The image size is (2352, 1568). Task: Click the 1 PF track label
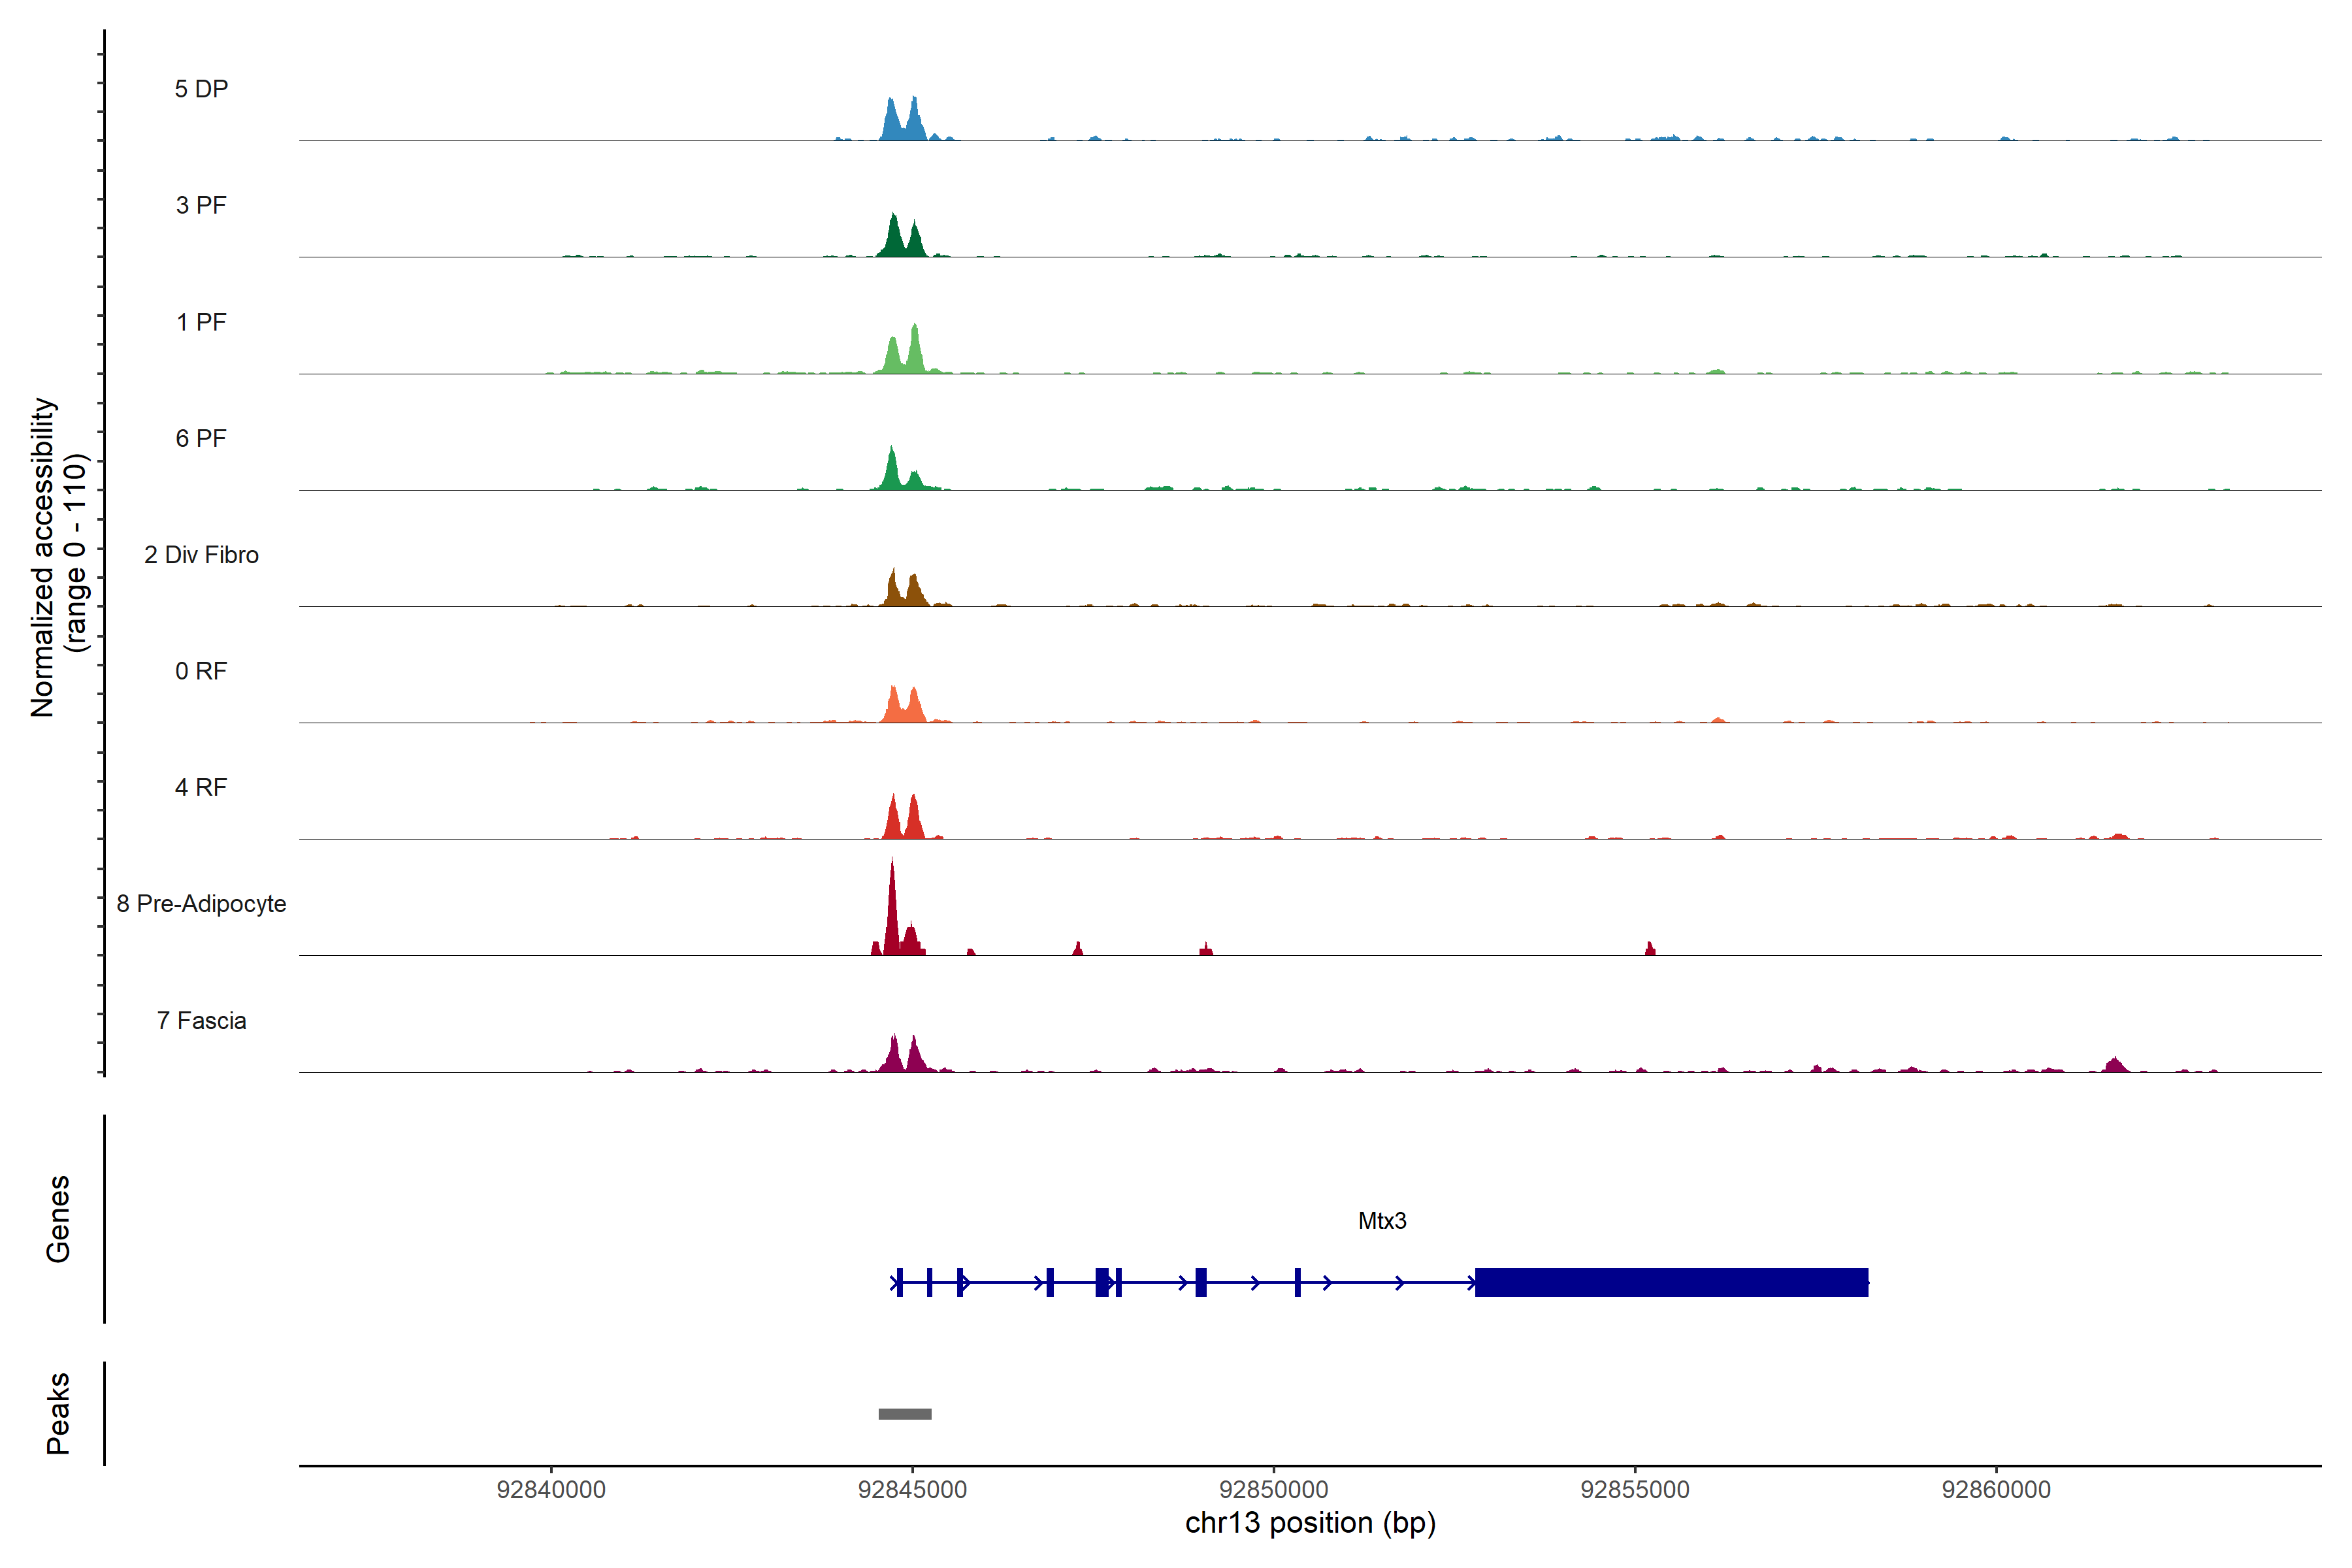click(x=201, y=322)
